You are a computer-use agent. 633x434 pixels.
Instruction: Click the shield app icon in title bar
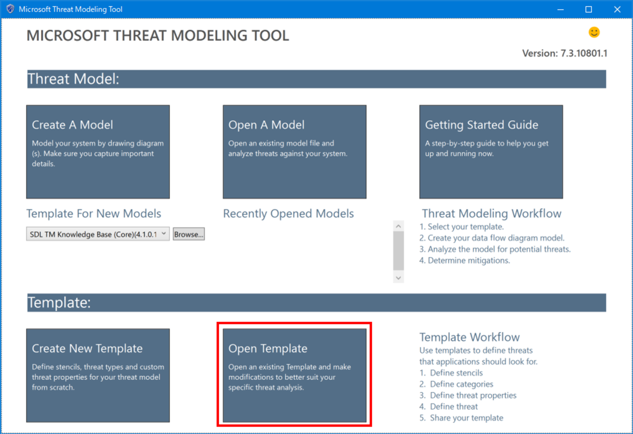click(x=9, y=9)
